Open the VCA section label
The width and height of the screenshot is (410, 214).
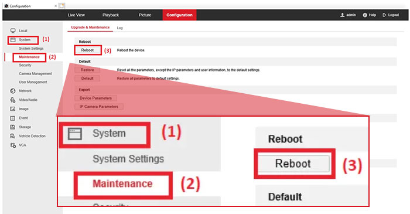22,145
